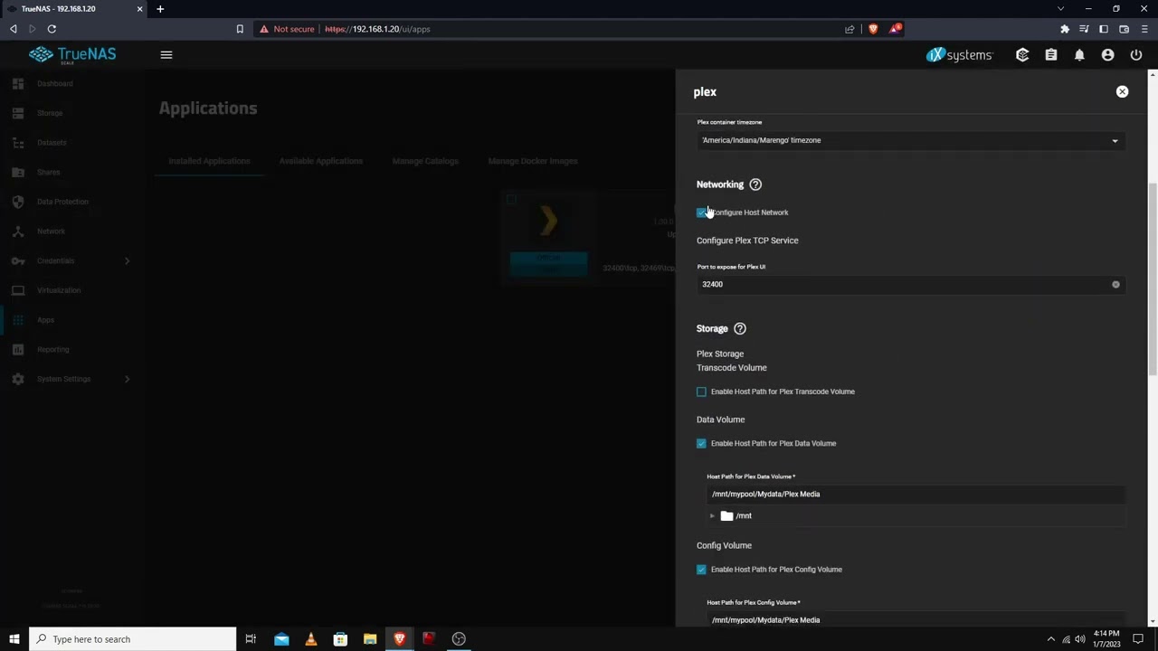Open the clock and date in system tray

point(1106,638)
